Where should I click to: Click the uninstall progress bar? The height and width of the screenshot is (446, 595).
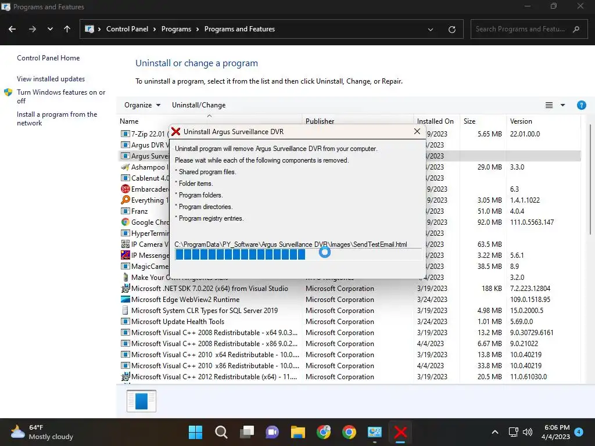(298, 254)
